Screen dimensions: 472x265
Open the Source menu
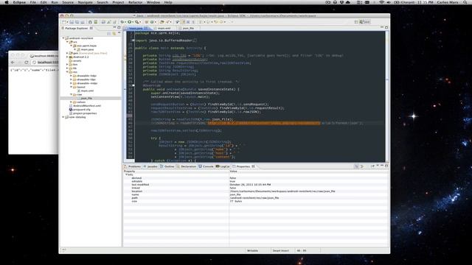coord(68,2)
